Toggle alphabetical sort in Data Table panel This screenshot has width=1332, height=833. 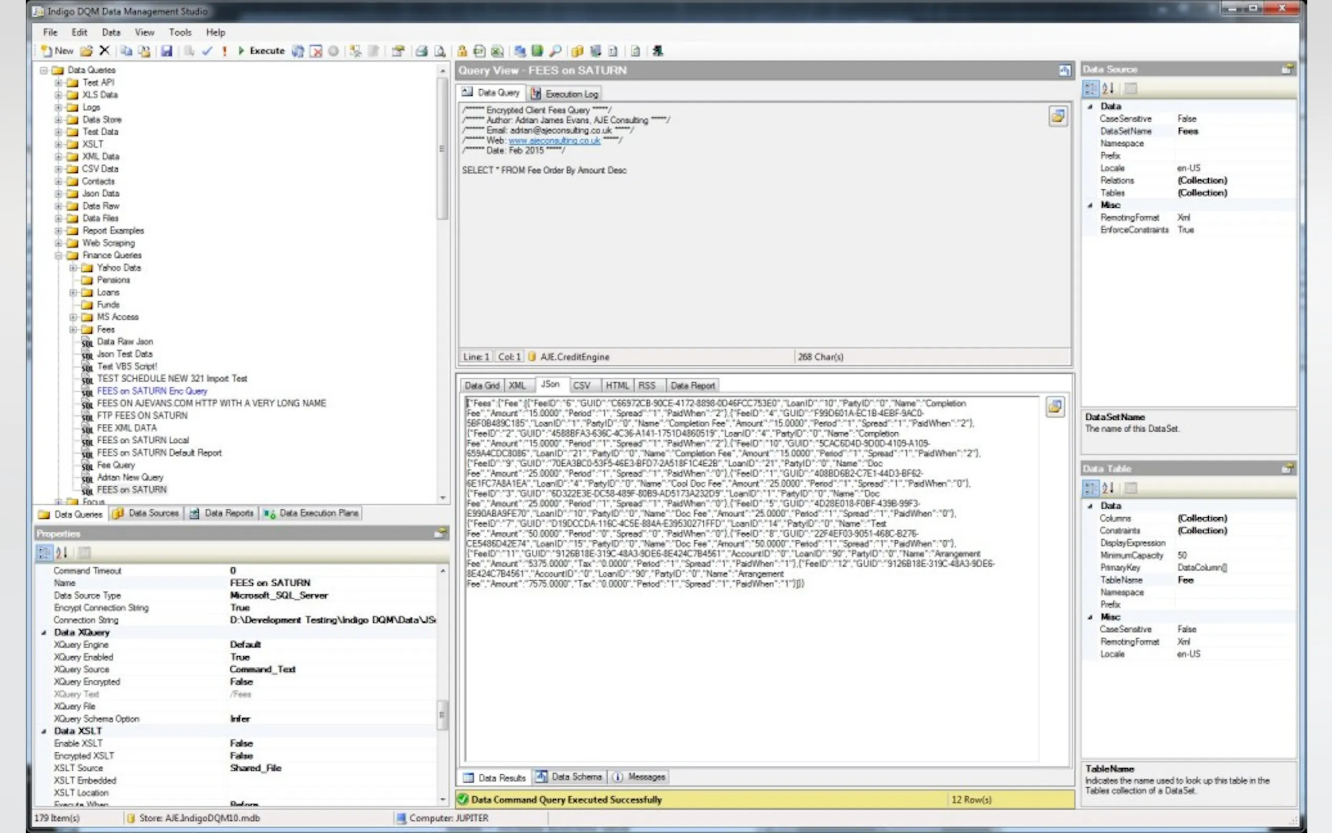pos(1108,487)
